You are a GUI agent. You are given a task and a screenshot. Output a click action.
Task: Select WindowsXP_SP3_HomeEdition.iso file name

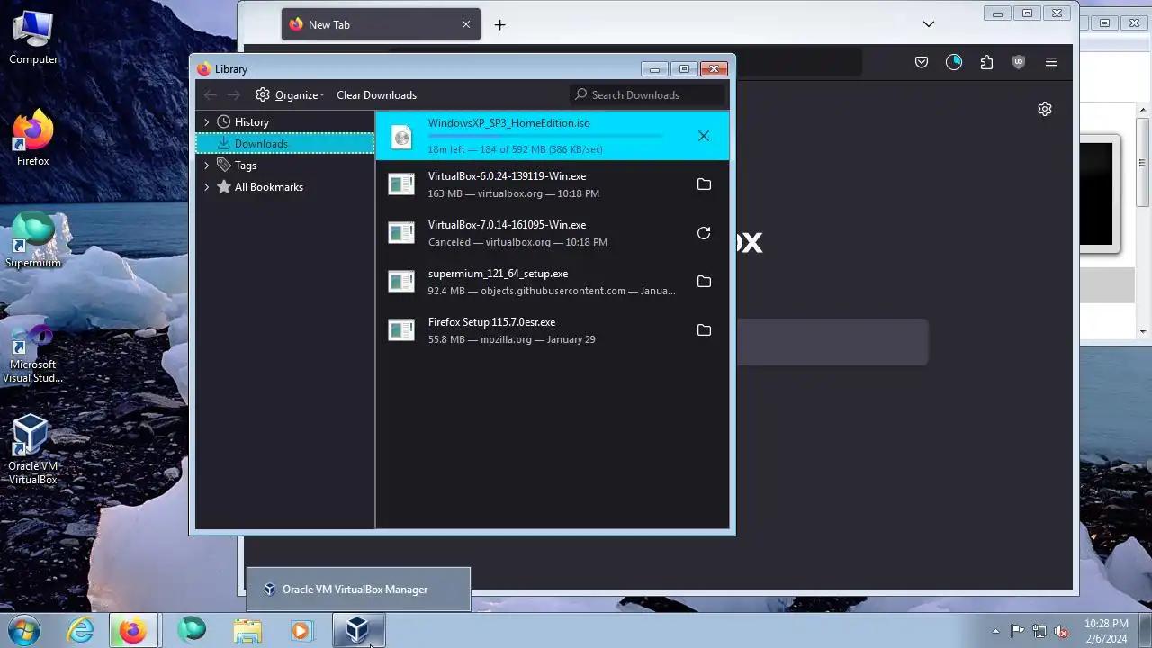[509, 123]
